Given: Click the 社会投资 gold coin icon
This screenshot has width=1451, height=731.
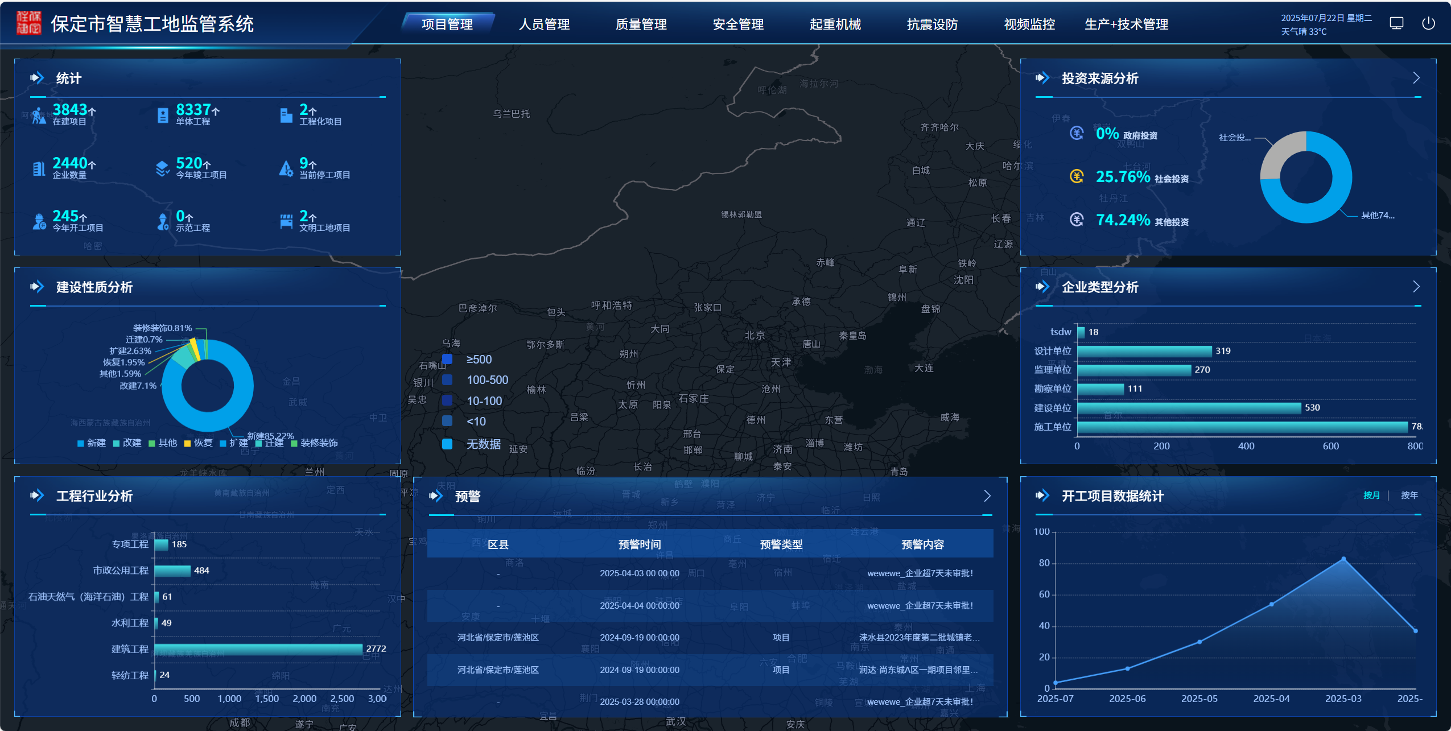Looking at the screenshot, I should (x=1076, y=177).
